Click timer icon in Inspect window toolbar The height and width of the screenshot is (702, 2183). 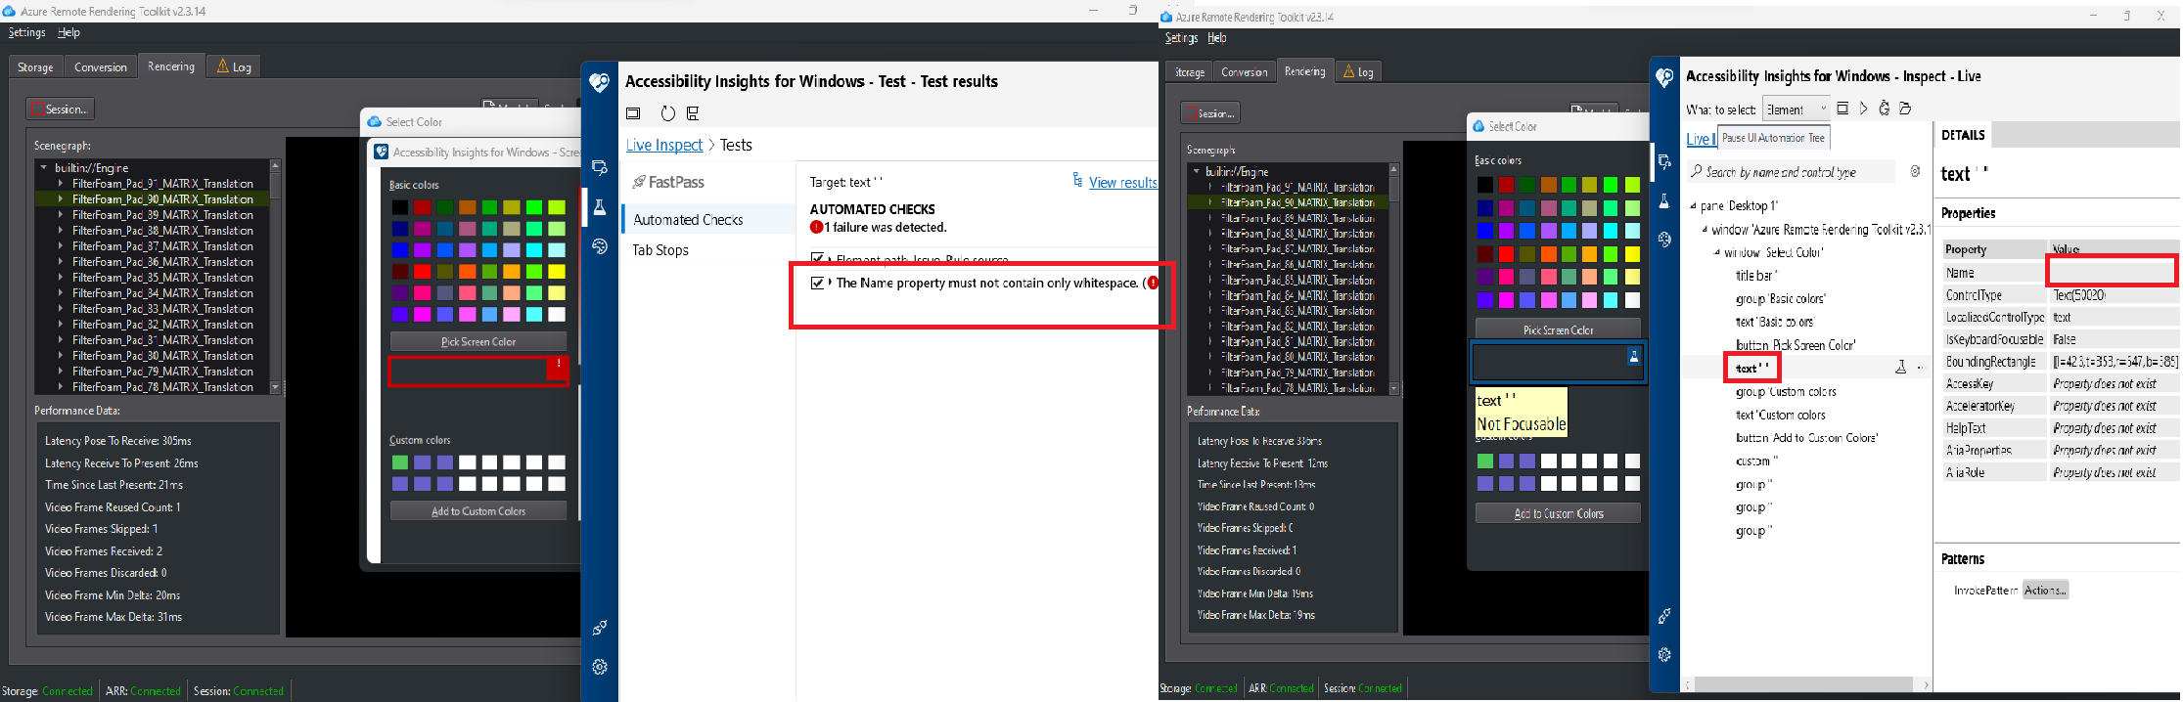pyautogui.click(x=1884, y=109)
